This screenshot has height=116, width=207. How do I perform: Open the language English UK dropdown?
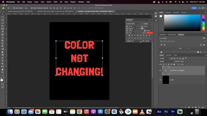tap(134, 41)
